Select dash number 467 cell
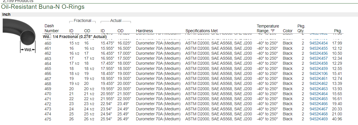 (48, 78)
